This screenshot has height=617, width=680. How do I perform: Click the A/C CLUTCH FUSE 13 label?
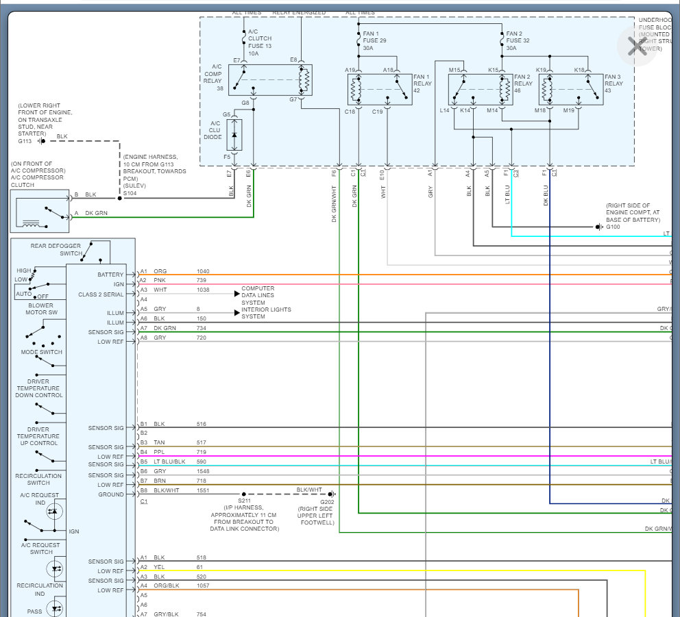tap(260, 42)
